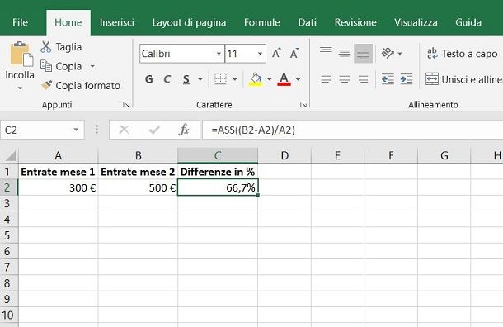Expand the Copia dropdown arrow

(92, 67)
